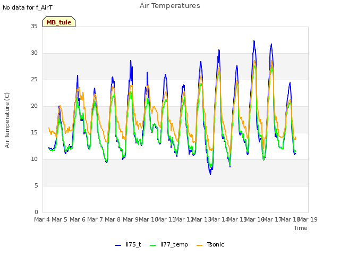Click the 20 y-axis tick label
340x255 pixels.
pos(34,106)
